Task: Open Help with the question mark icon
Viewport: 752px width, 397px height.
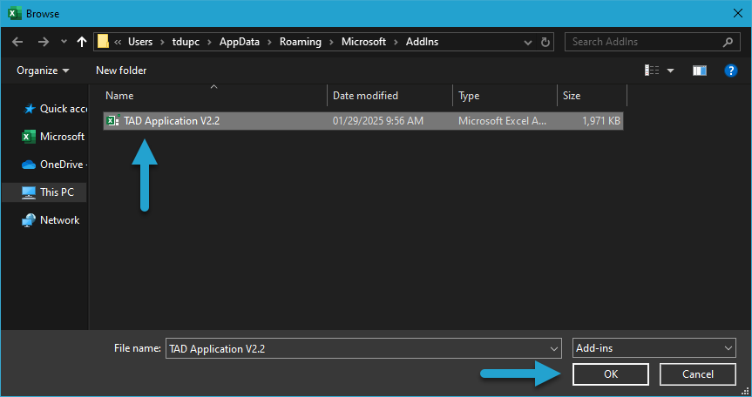Action: (x=730, y=71)
